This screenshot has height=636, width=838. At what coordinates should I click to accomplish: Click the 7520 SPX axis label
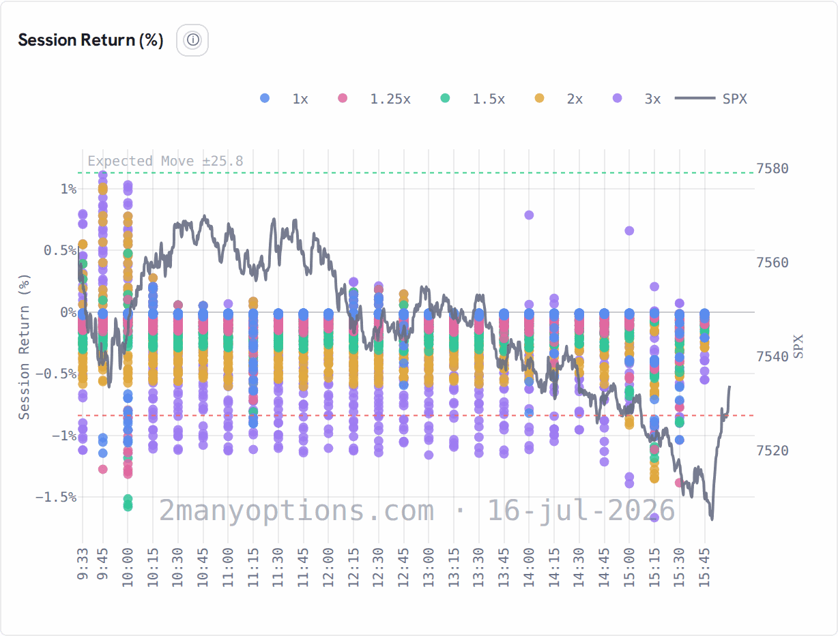click(x=772, y=451)
